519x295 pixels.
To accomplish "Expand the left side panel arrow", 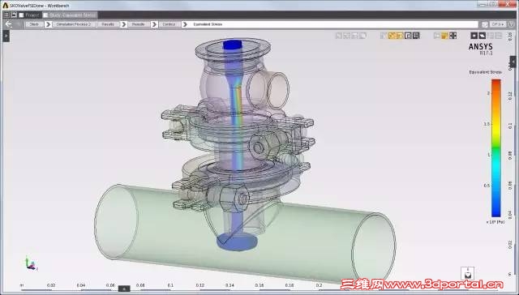I will (6, 36).
